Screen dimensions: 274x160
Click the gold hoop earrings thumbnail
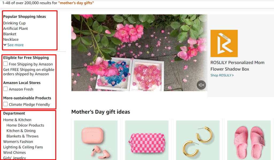[198, 140]
